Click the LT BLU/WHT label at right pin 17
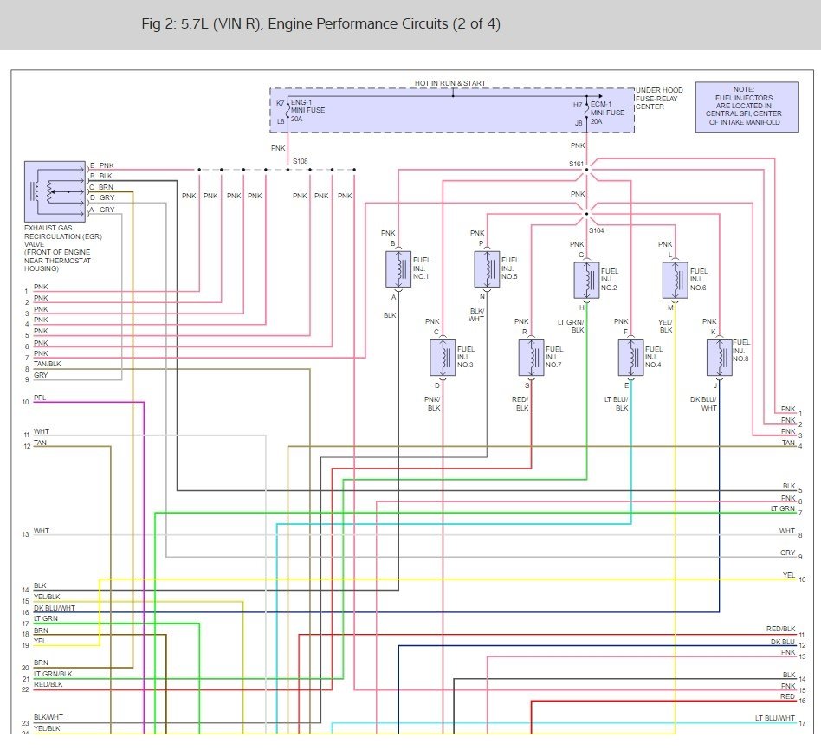 (x=775, y=718)
